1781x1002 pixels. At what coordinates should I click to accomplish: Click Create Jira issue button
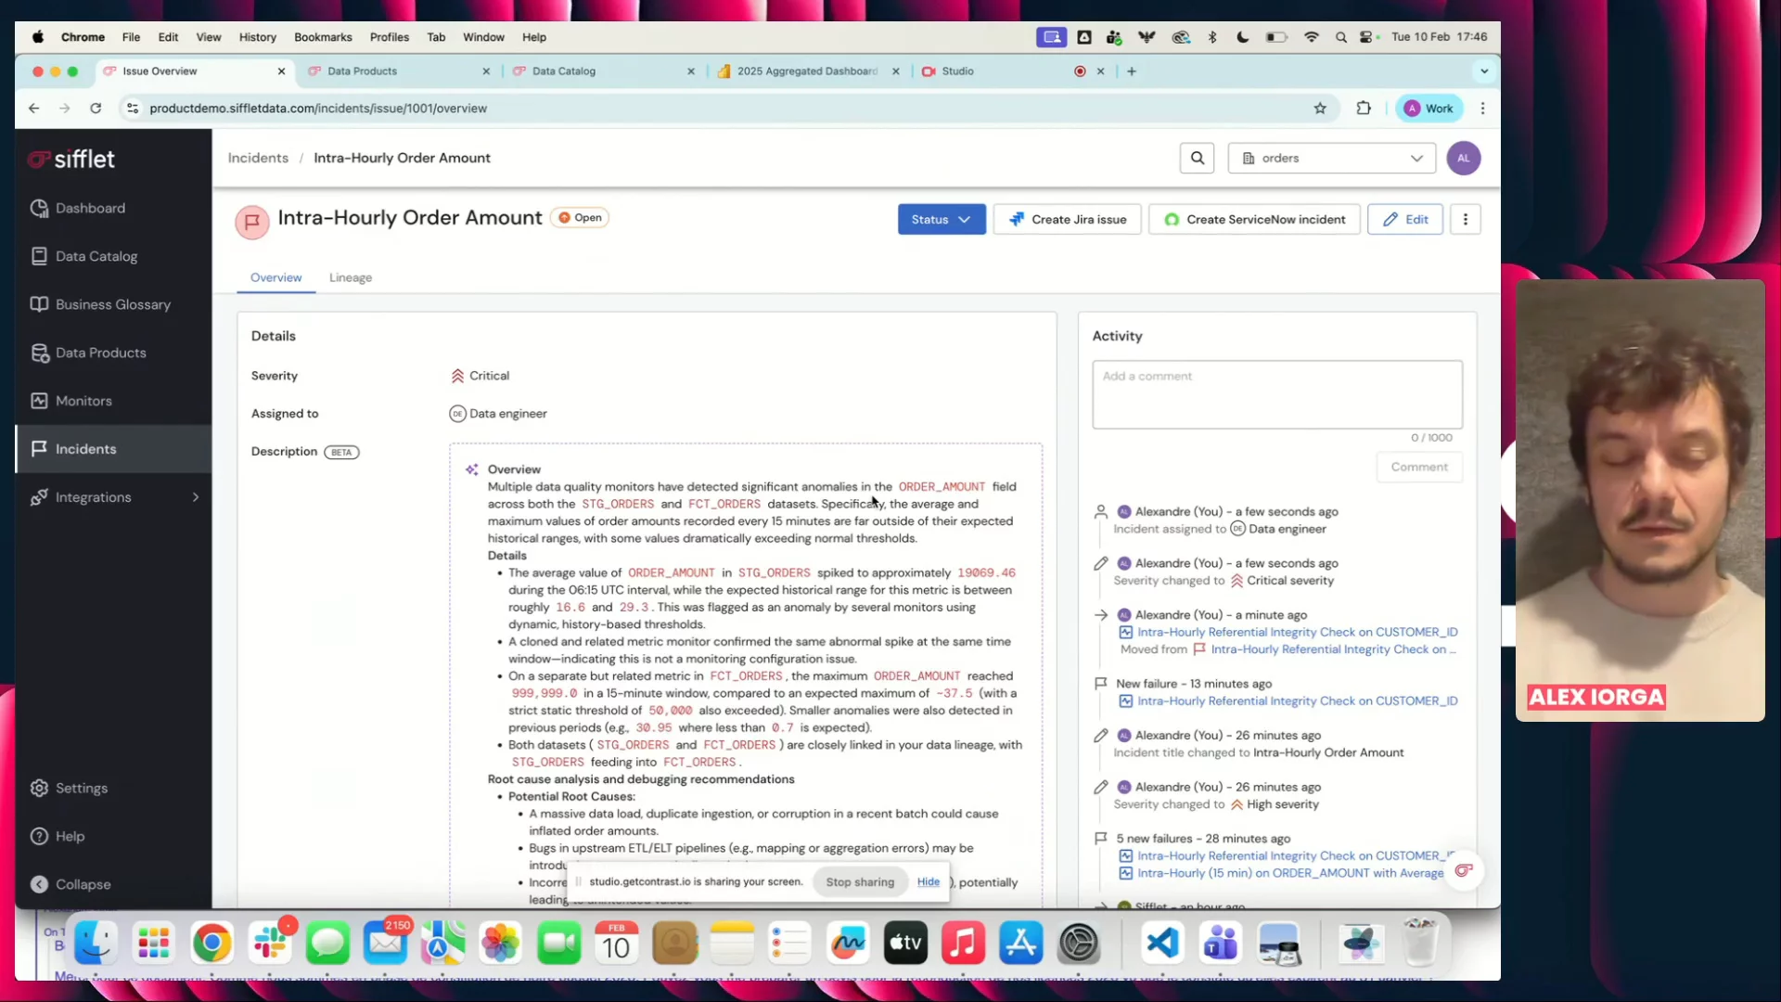(x=1067, y=220)
